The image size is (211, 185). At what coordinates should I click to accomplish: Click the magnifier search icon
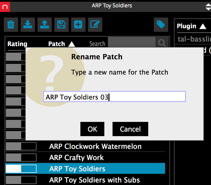pyautogui.click(x=162, y=43)
